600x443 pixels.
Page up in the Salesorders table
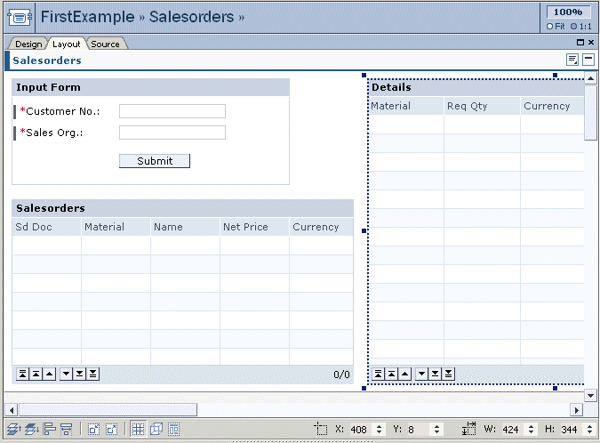coord(36,374)
